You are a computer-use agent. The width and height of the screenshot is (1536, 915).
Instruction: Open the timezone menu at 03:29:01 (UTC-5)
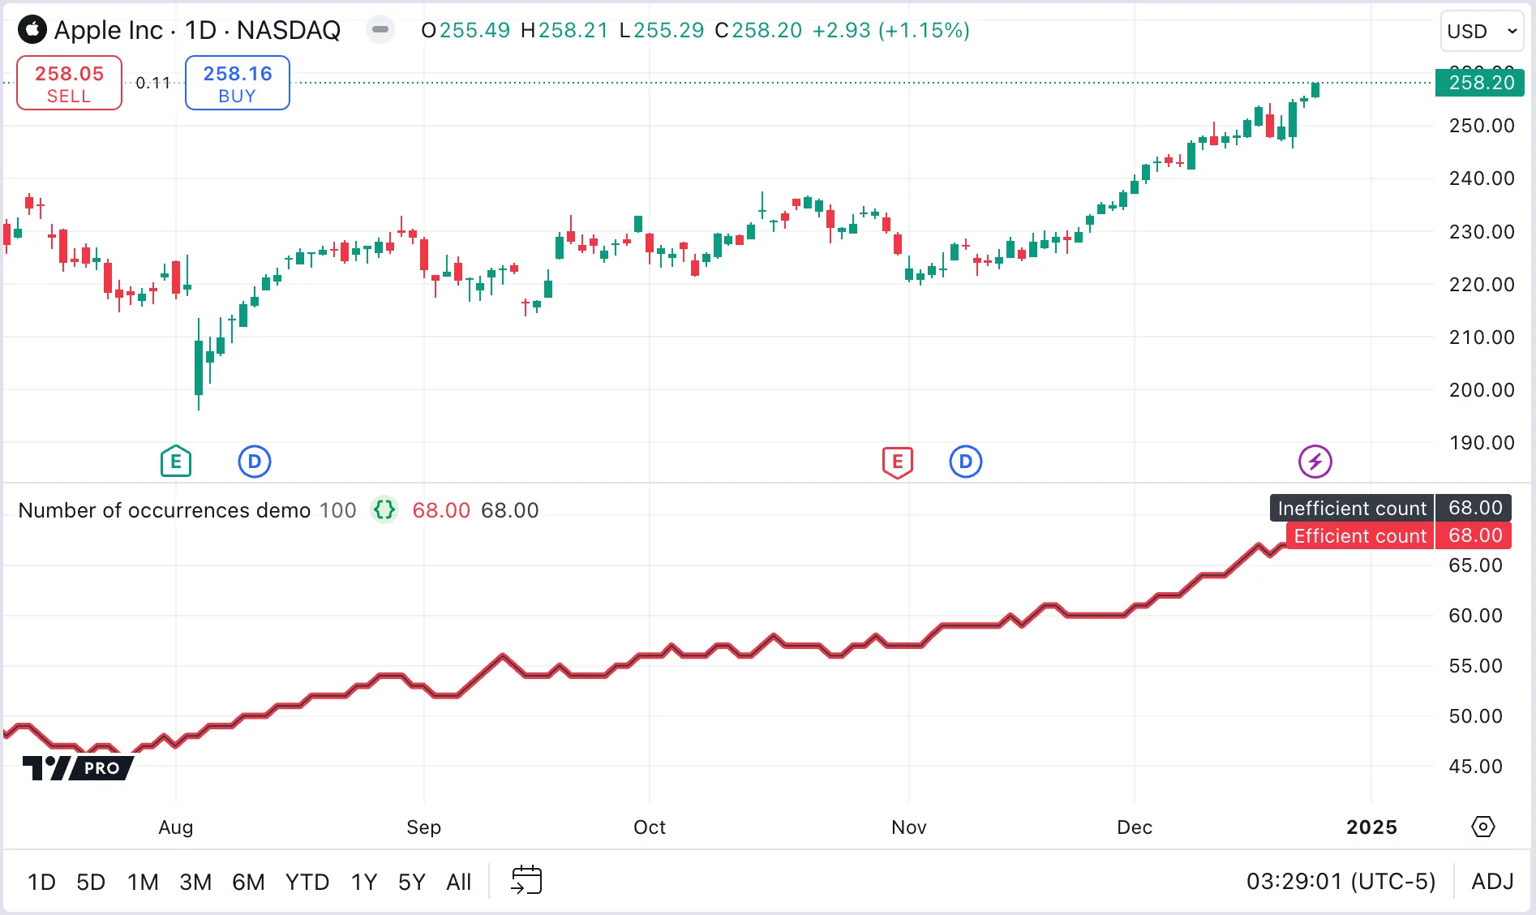pos(1341,881)
